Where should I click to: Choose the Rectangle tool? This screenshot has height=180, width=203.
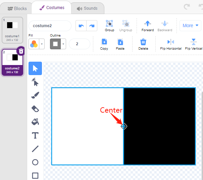point(35,176)
